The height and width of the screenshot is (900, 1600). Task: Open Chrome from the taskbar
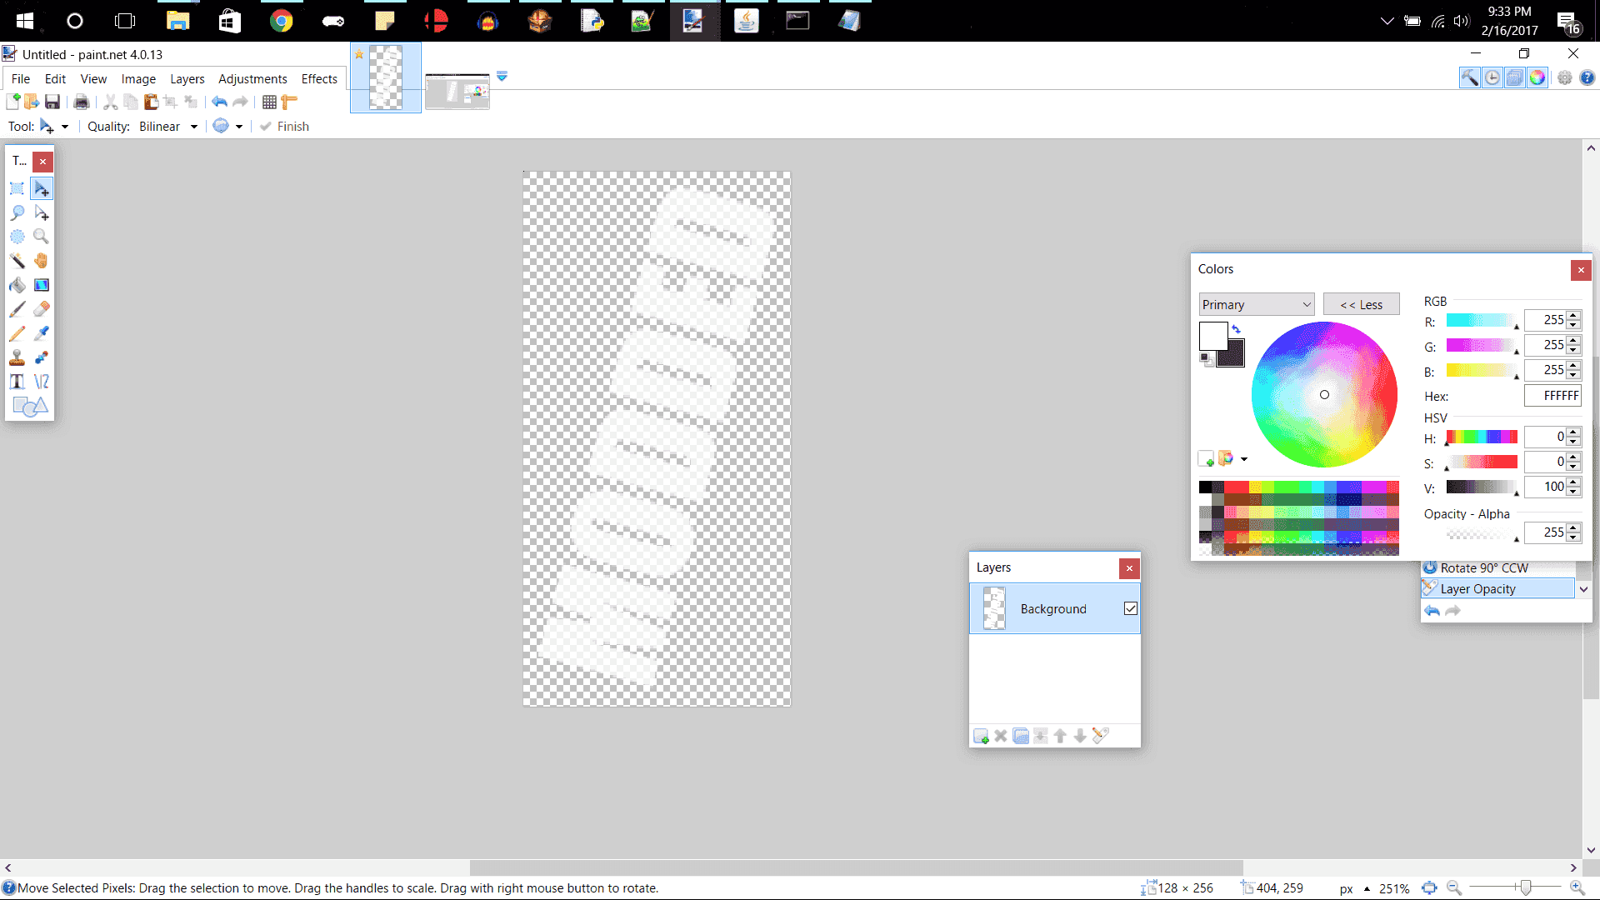(281, 21)
